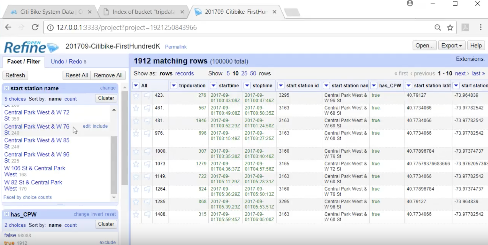Image resolution: width=488 pixels, height=245 pixels.
Task: Star the row numbered 1488
Action: [136, 215]
